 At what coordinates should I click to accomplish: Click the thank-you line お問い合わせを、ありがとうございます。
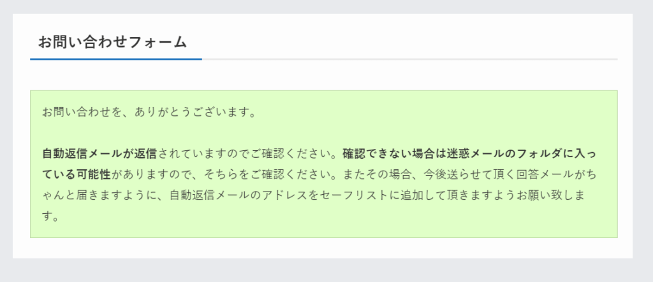click(149, 112)
